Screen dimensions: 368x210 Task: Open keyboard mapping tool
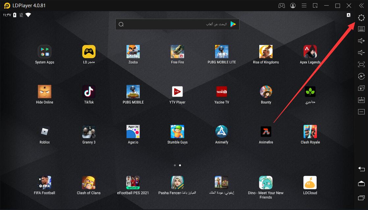pos(361,29)
